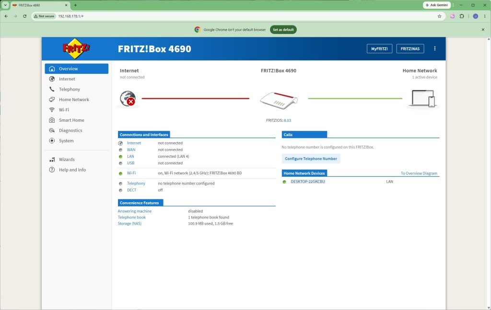Open the To Overview Diagram link
The height and width of the screenshot is (310, 491).
(419, 173)
